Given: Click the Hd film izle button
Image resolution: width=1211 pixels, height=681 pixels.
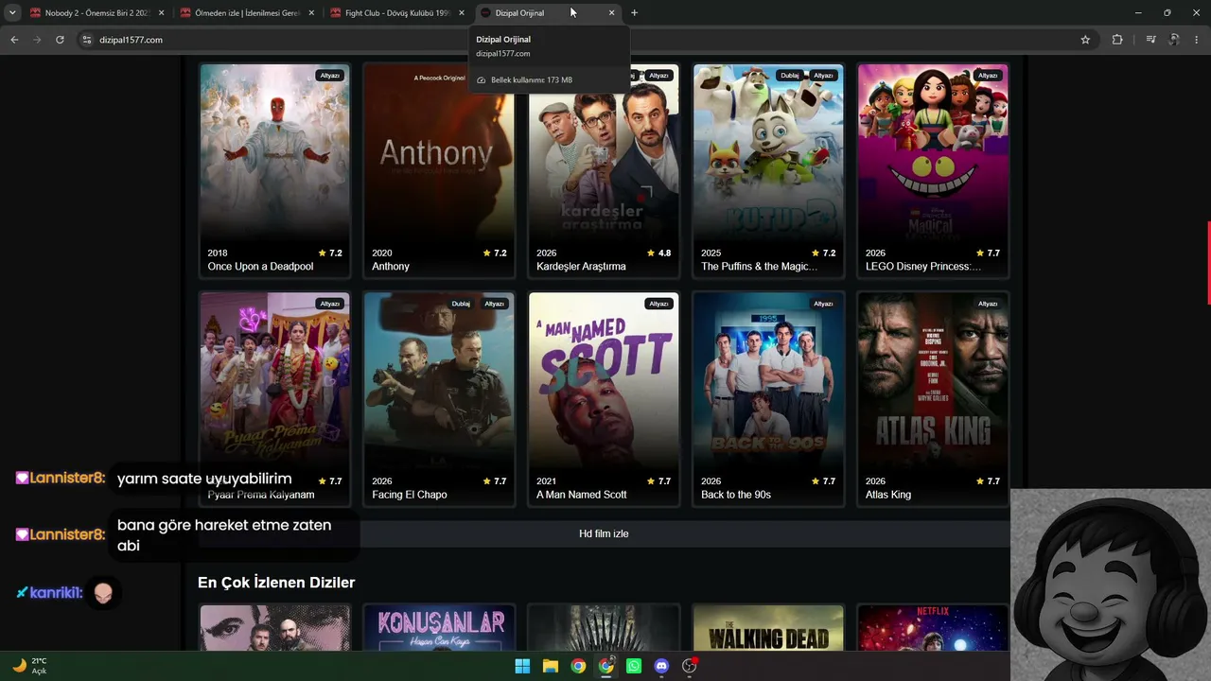Looking at the screenshot, I should 604,533.
